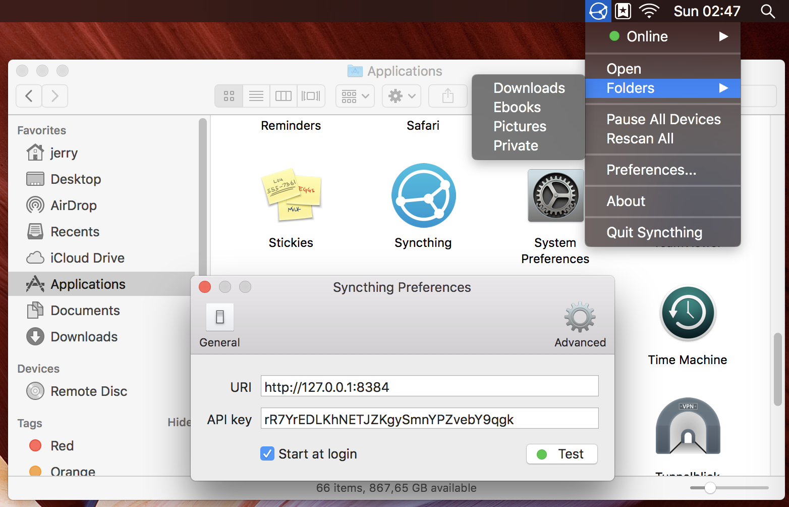Click the Finder sidebar scrollbar
Screen dimensions: 789x507
tap(202, 197)
